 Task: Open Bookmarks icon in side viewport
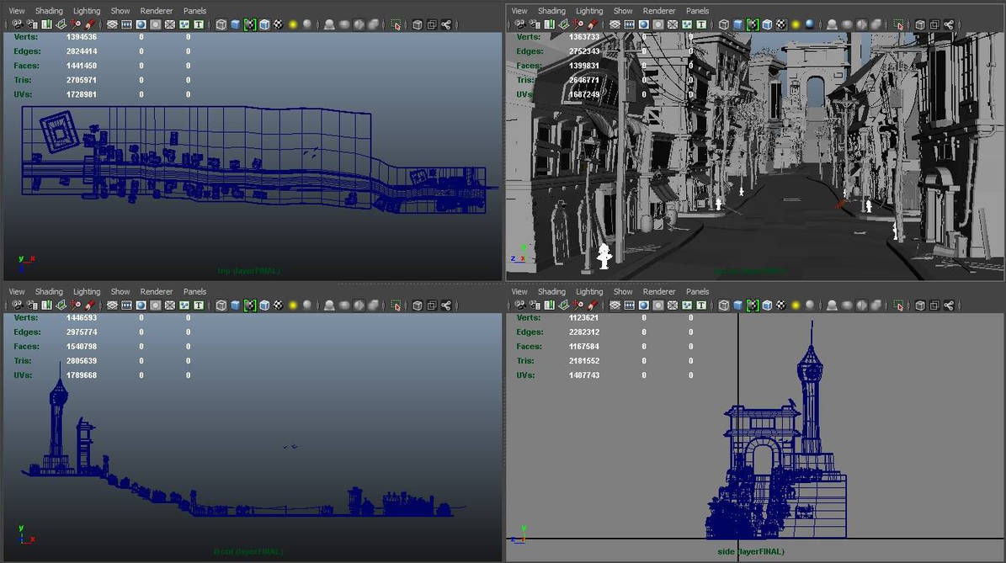tap(549, 305)
